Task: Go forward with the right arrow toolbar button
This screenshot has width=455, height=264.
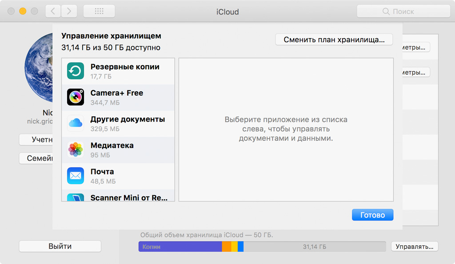Action: pos(69,11)
